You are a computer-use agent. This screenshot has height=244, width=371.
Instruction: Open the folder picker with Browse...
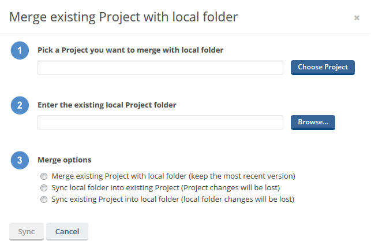(x=313, y=123)
